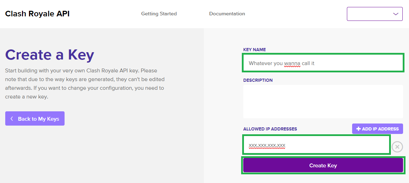Open the Getting Started page
Screen dimensions: 409x183
[159, 14]
